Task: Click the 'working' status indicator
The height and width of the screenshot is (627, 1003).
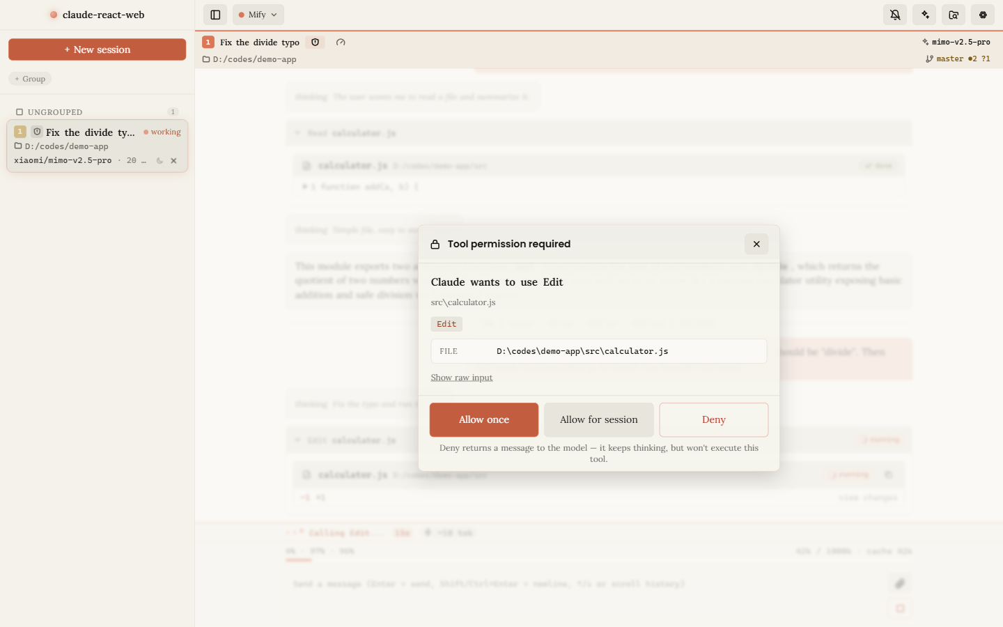Action: pos(162,132)
